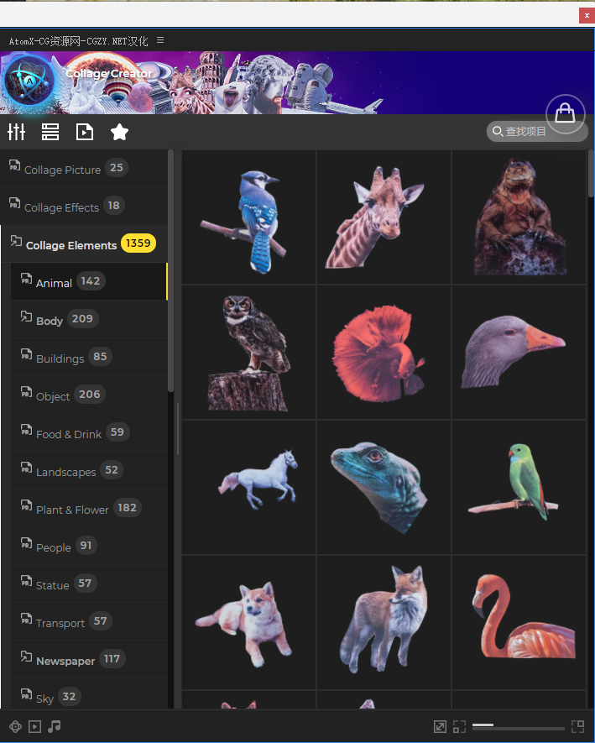Open the People subcategory
The height and width of the screenshot is (743, 595).
(89, 546)
